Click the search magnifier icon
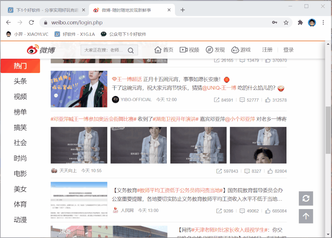The width and height of the screenshot is (332, 238). [131, 50]
